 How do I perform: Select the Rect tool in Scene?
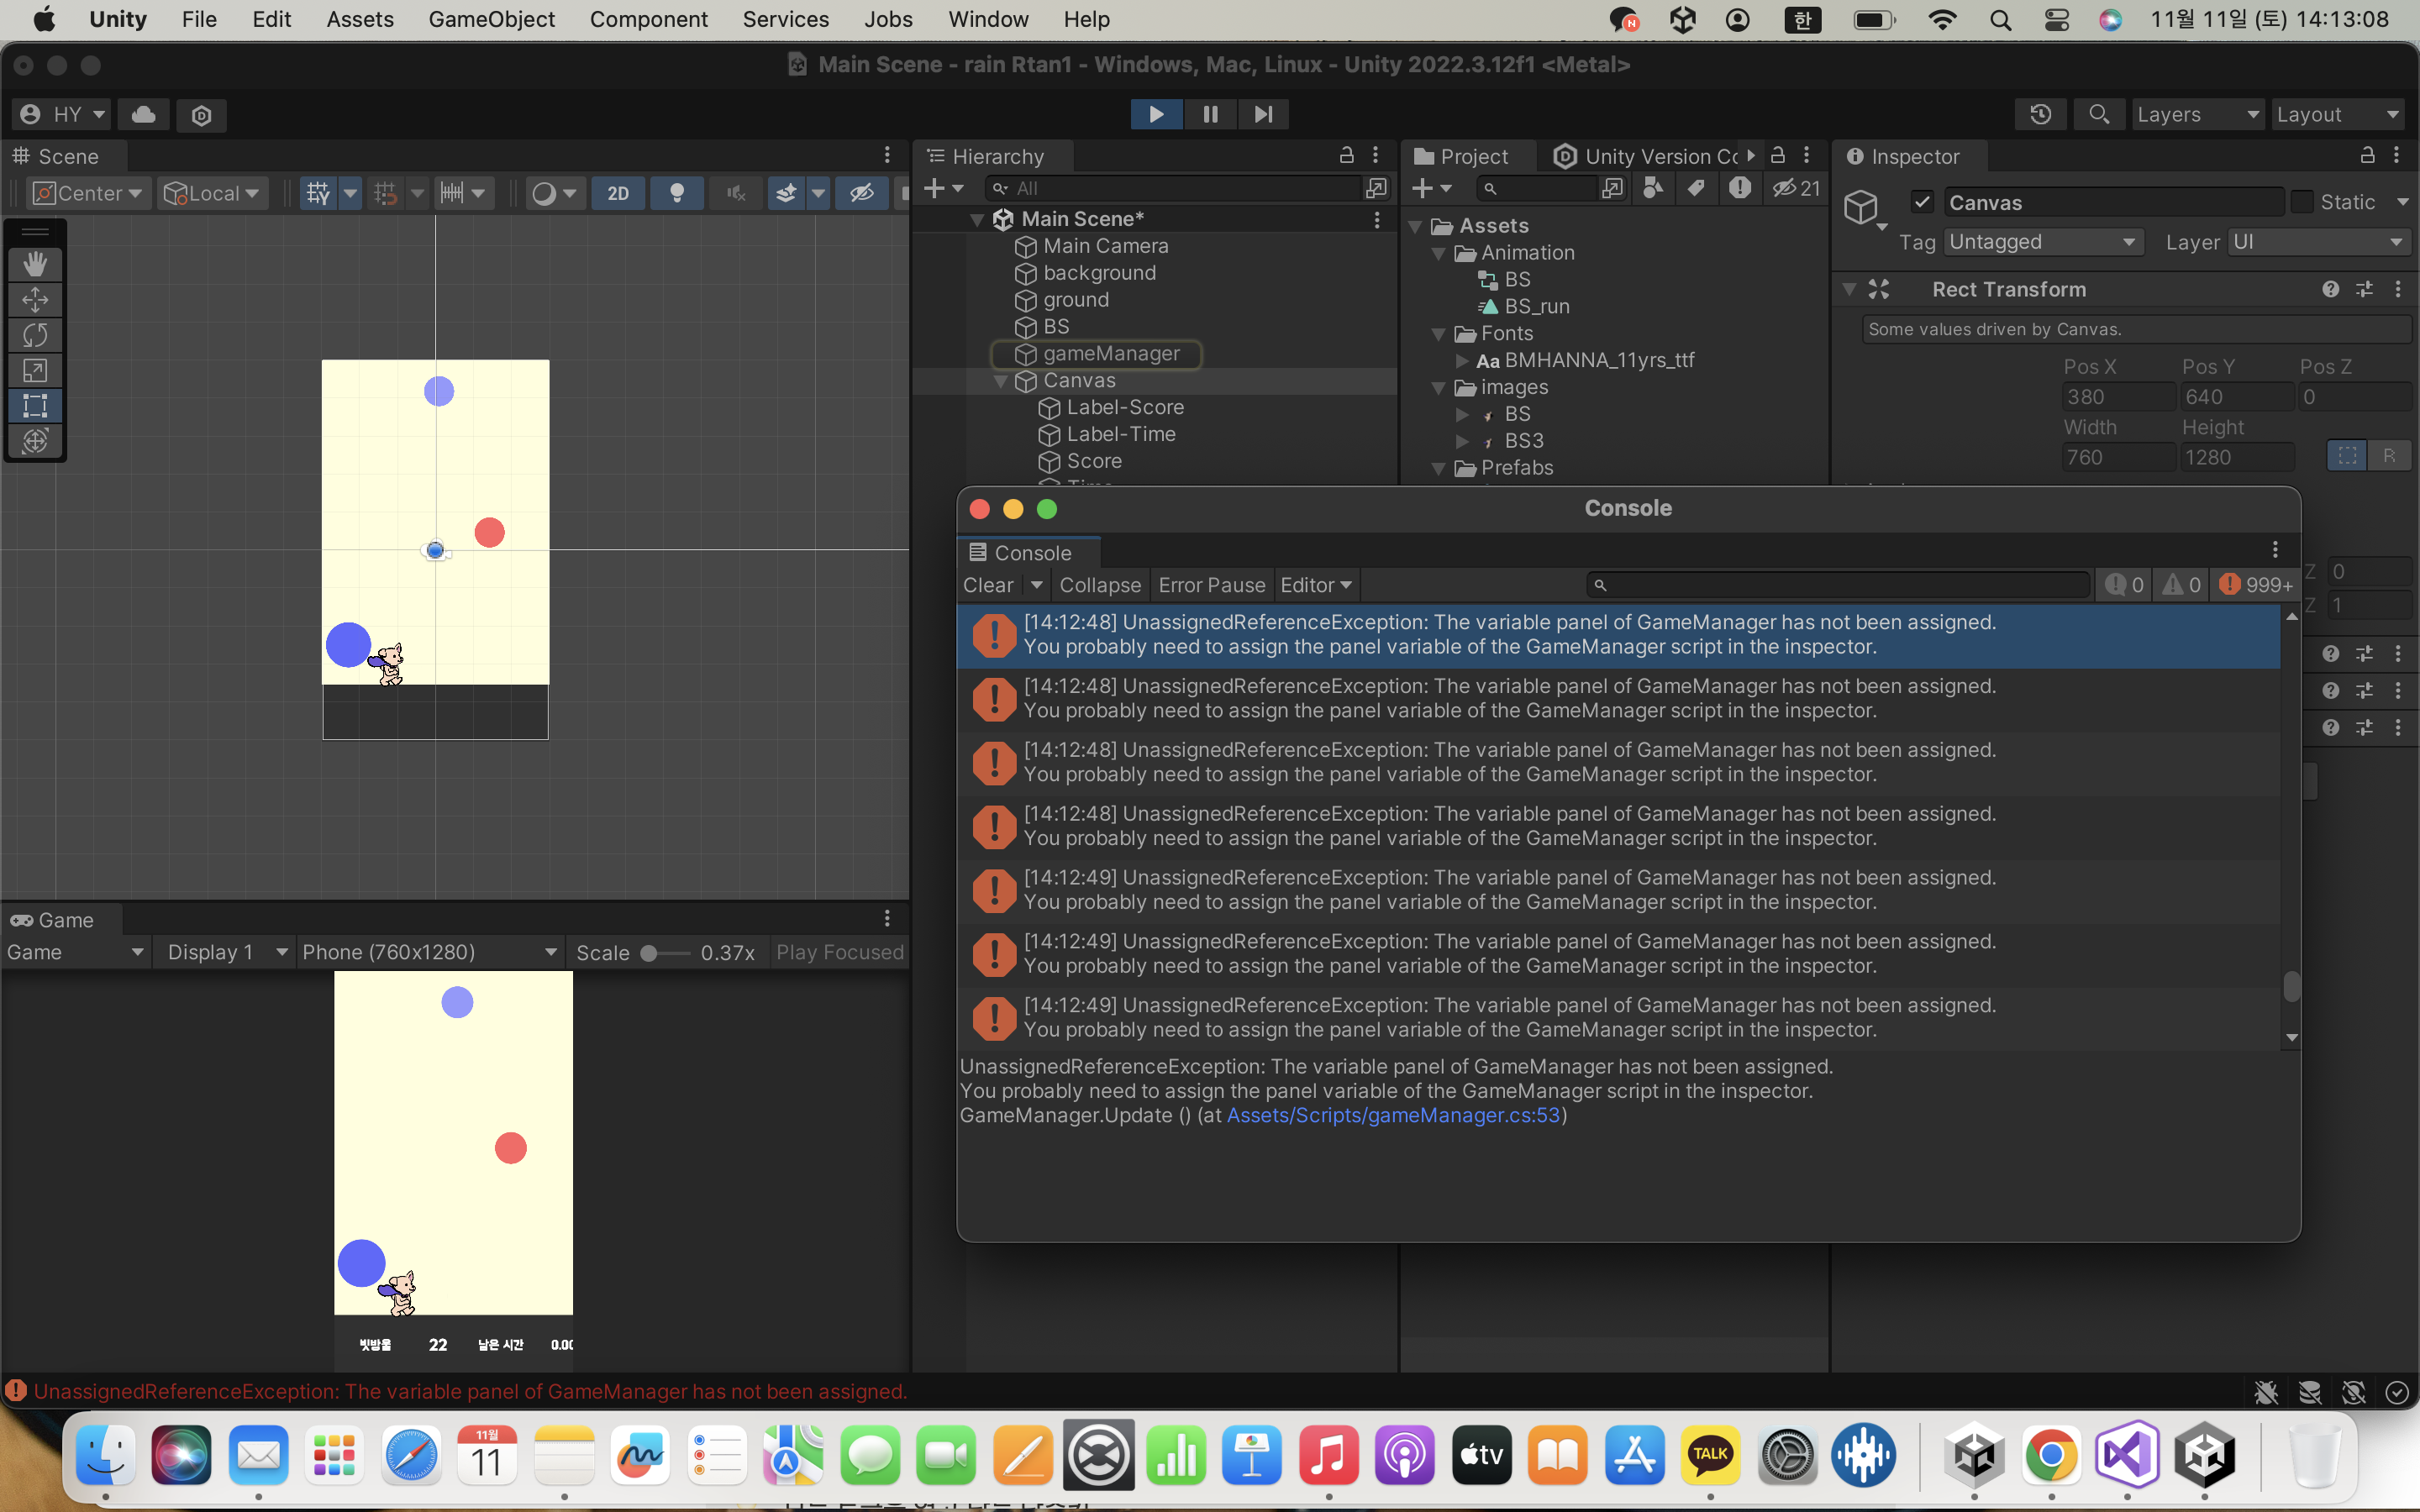coord(35,406)
